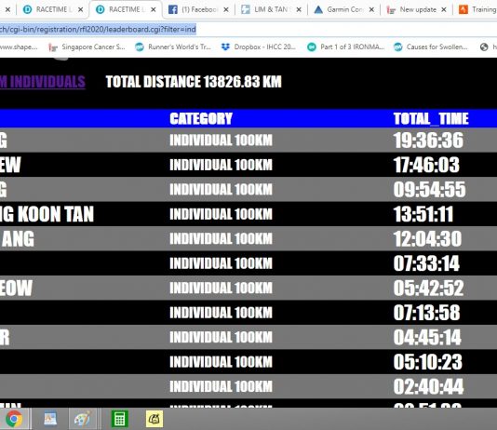Open the yellow notes taskbar icon
This screenshot has width=497, height=430.
(154, 419)
